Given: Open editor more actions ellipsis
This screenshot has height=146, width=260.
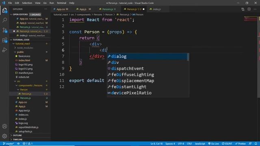Looking at the screenshot, I should (x=255, y=9).
